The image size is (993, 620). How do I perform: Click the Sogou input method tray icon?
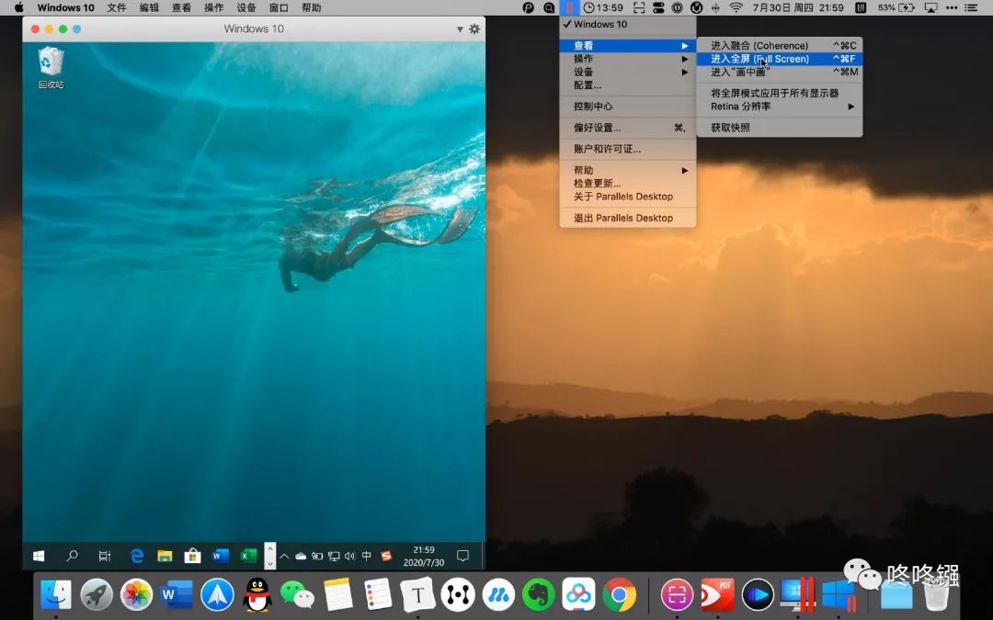coord(386,556)
